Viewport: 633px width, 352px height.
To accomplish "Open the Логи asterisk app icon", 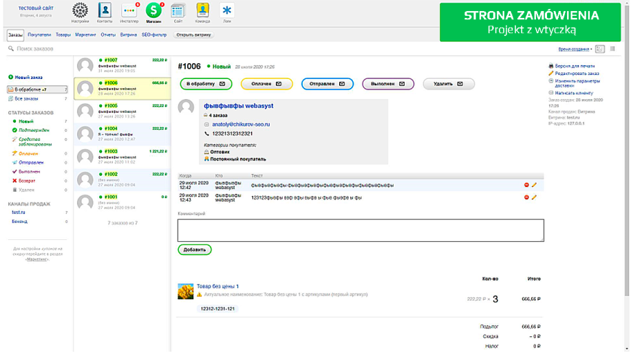I will (x=227, y=10).
